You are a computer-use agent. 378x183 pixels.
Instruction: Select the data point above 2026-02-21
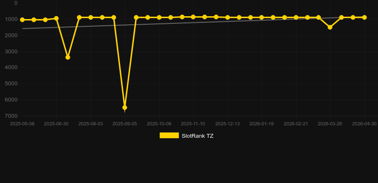pos(296,18)
